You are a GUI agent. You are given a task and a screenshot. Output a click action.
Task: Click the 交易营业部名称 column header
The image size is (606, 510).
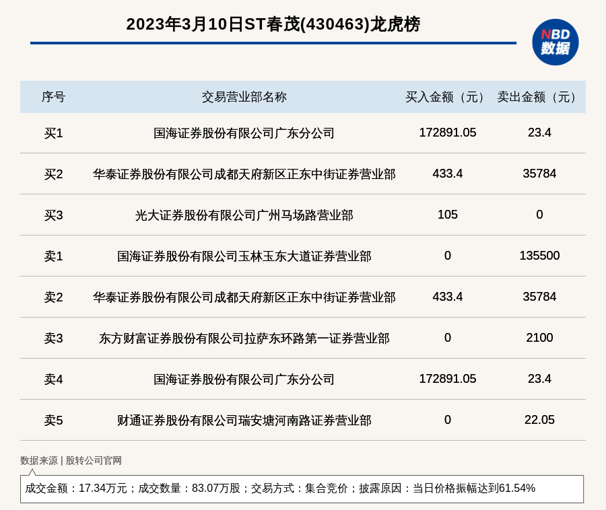[x=244, y=97]
